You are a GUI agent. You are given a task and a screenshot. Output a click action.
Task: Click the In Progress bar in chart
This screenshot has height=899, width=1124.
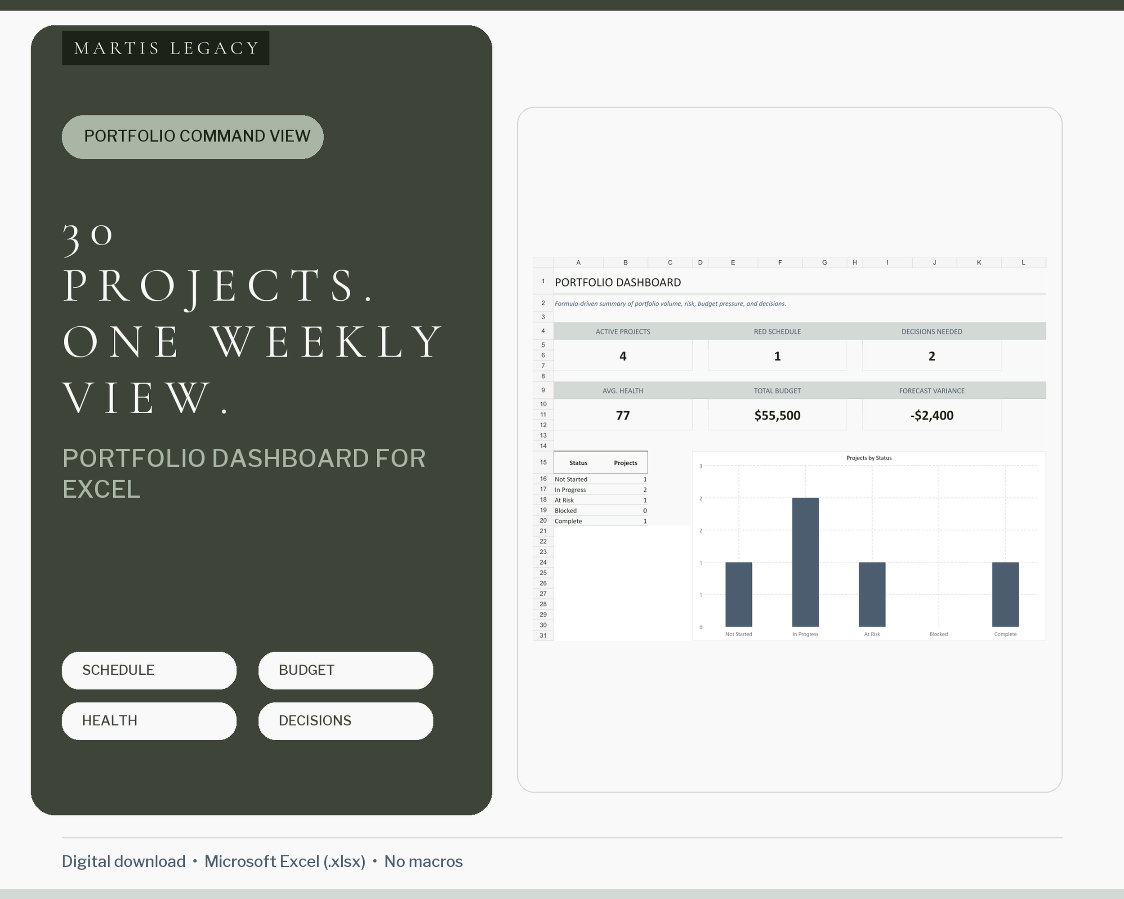806,562
